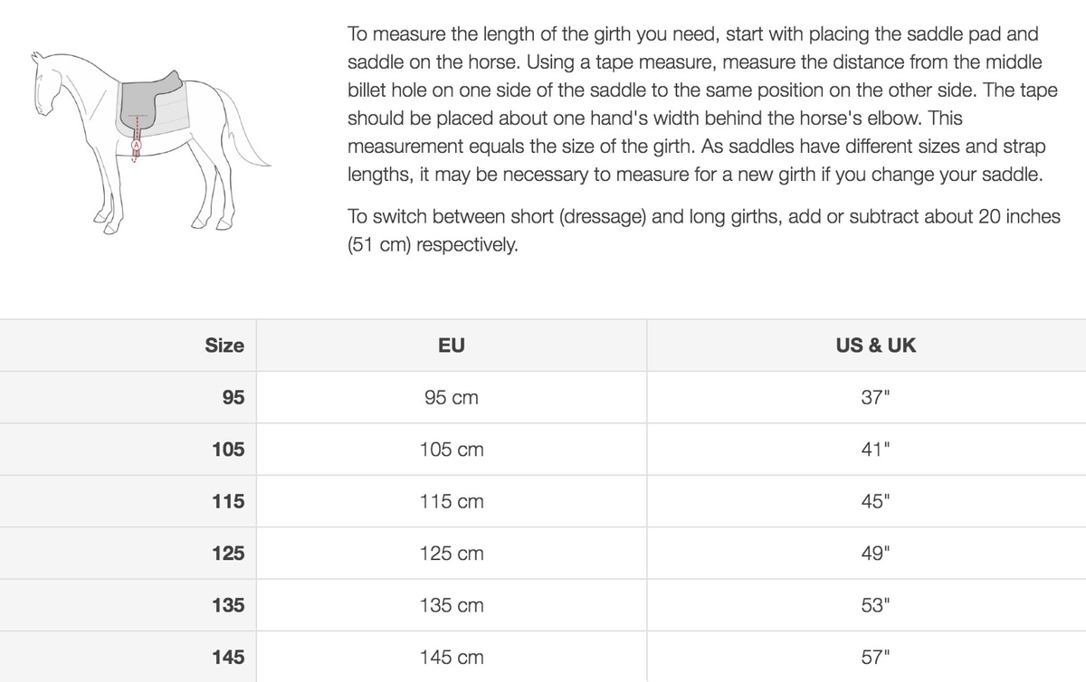This screenshot has width=1086, height=682.
Task: Click the 45" US & UK value
Action: pos(875,501)
